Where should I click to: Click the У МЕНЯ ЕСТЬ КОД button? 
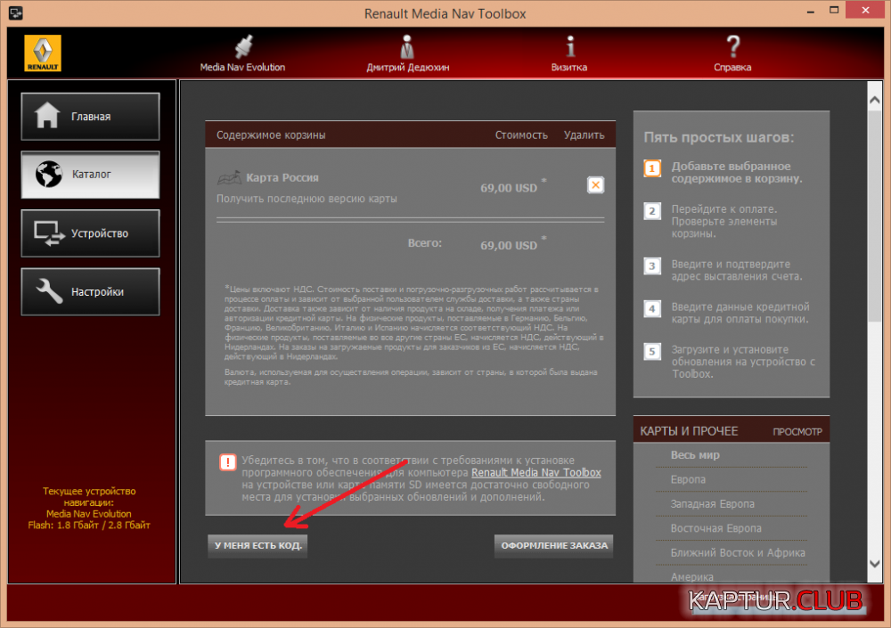[x=258, y=545]
